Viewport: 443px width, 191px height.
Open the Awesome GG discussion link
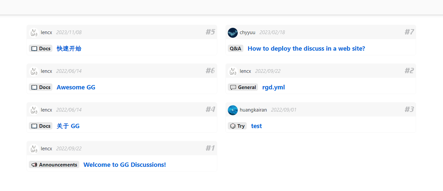(76, 87)
